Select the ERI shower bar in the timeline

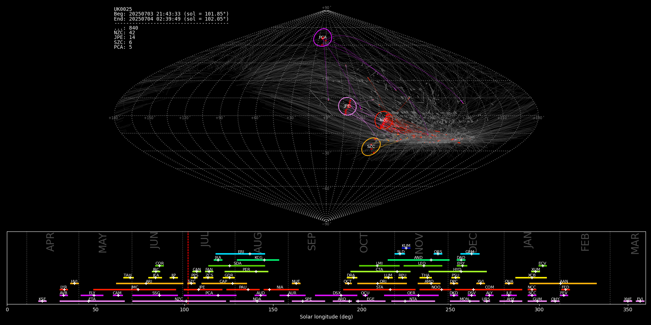click(240, 254)
